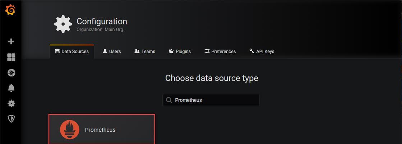The width and height of the screenshot is (402, 144).
Task: Click the data source search field
Action: tap(211, 100)
